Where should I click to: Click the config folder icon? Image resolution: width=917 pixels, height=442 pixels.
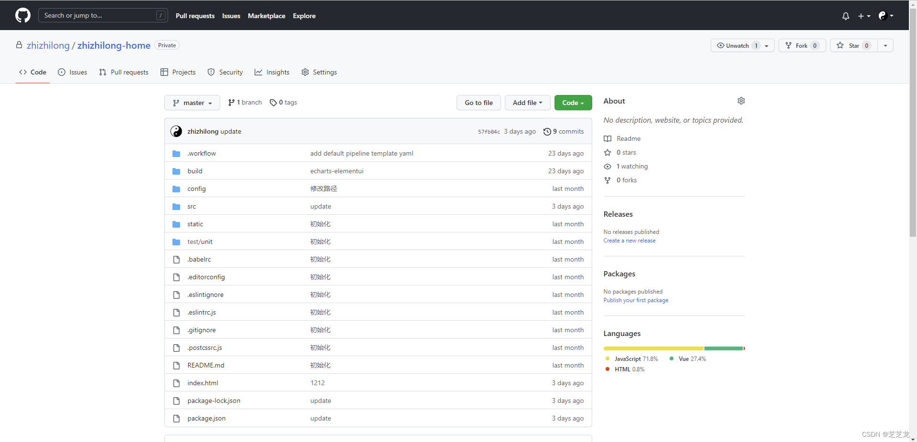click(176, 189)
